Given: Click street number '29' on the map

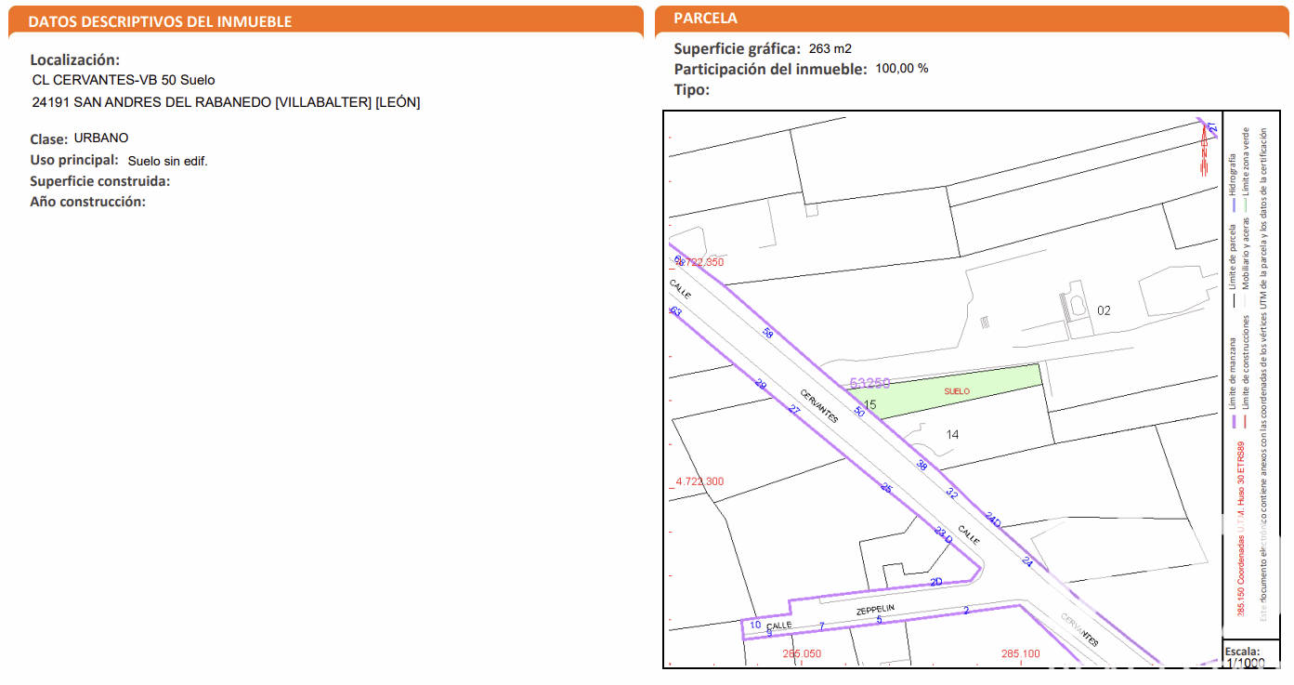Looking at the screenshot, I should 761,385.
